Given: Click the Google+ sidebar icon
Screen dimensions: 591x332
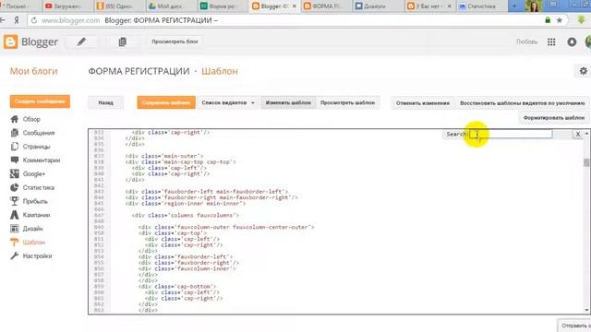Looking at the screenshot, I should pyautogui.click(x=15, y=174).
